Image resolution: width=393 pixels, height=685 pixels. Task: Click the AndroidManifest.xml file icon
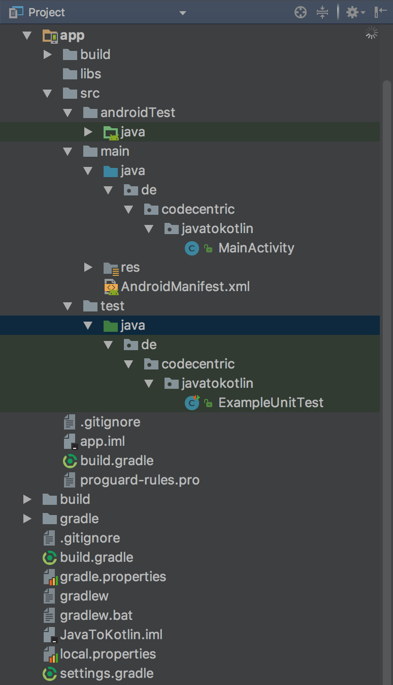point(111,287)
